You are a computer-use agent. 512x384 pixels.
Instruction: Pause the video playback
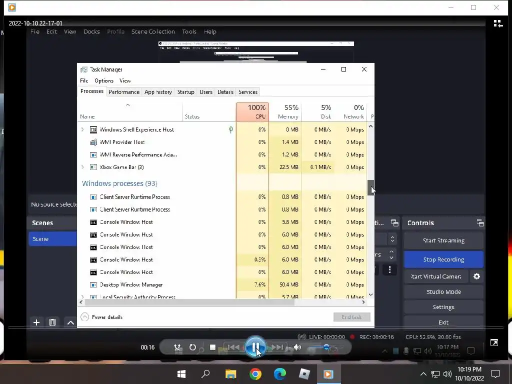click(255, 347)
